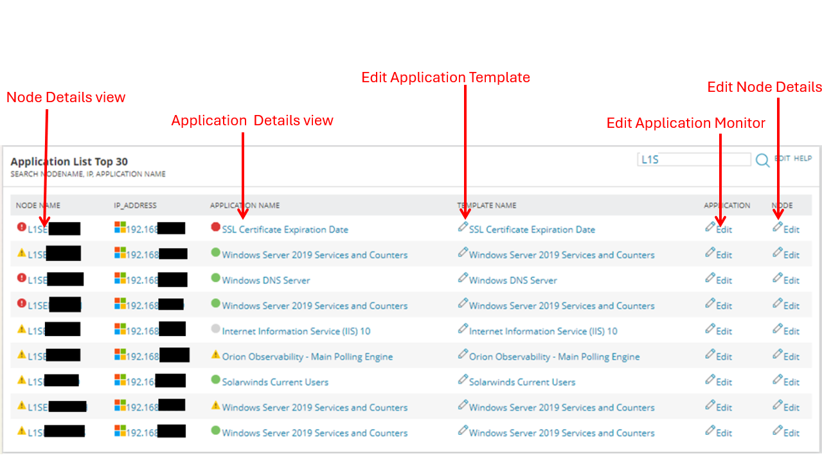Screen dimensions: 822x460
Task: Open Orion Observability - Main Polling Engine application link
Action: [x=307, y=357]
